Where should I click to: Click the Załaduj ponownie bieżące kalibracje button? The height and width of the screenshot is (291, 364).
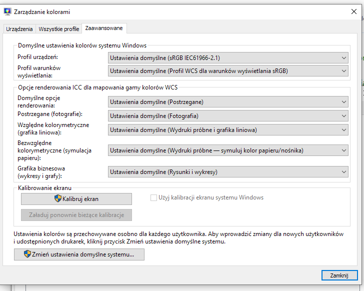click(x=76, y=215)
